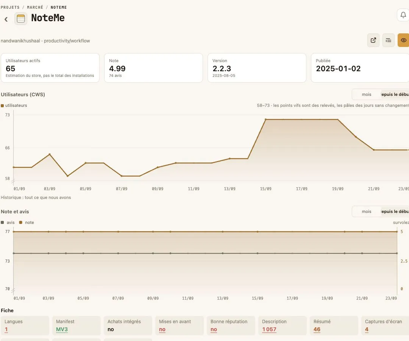
Task: Click y-axis label 77 on rating chart
Action: point(7,232)
